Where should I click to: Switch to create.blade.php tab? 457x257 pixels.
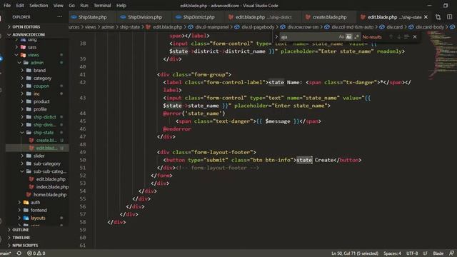click(329, 17)
